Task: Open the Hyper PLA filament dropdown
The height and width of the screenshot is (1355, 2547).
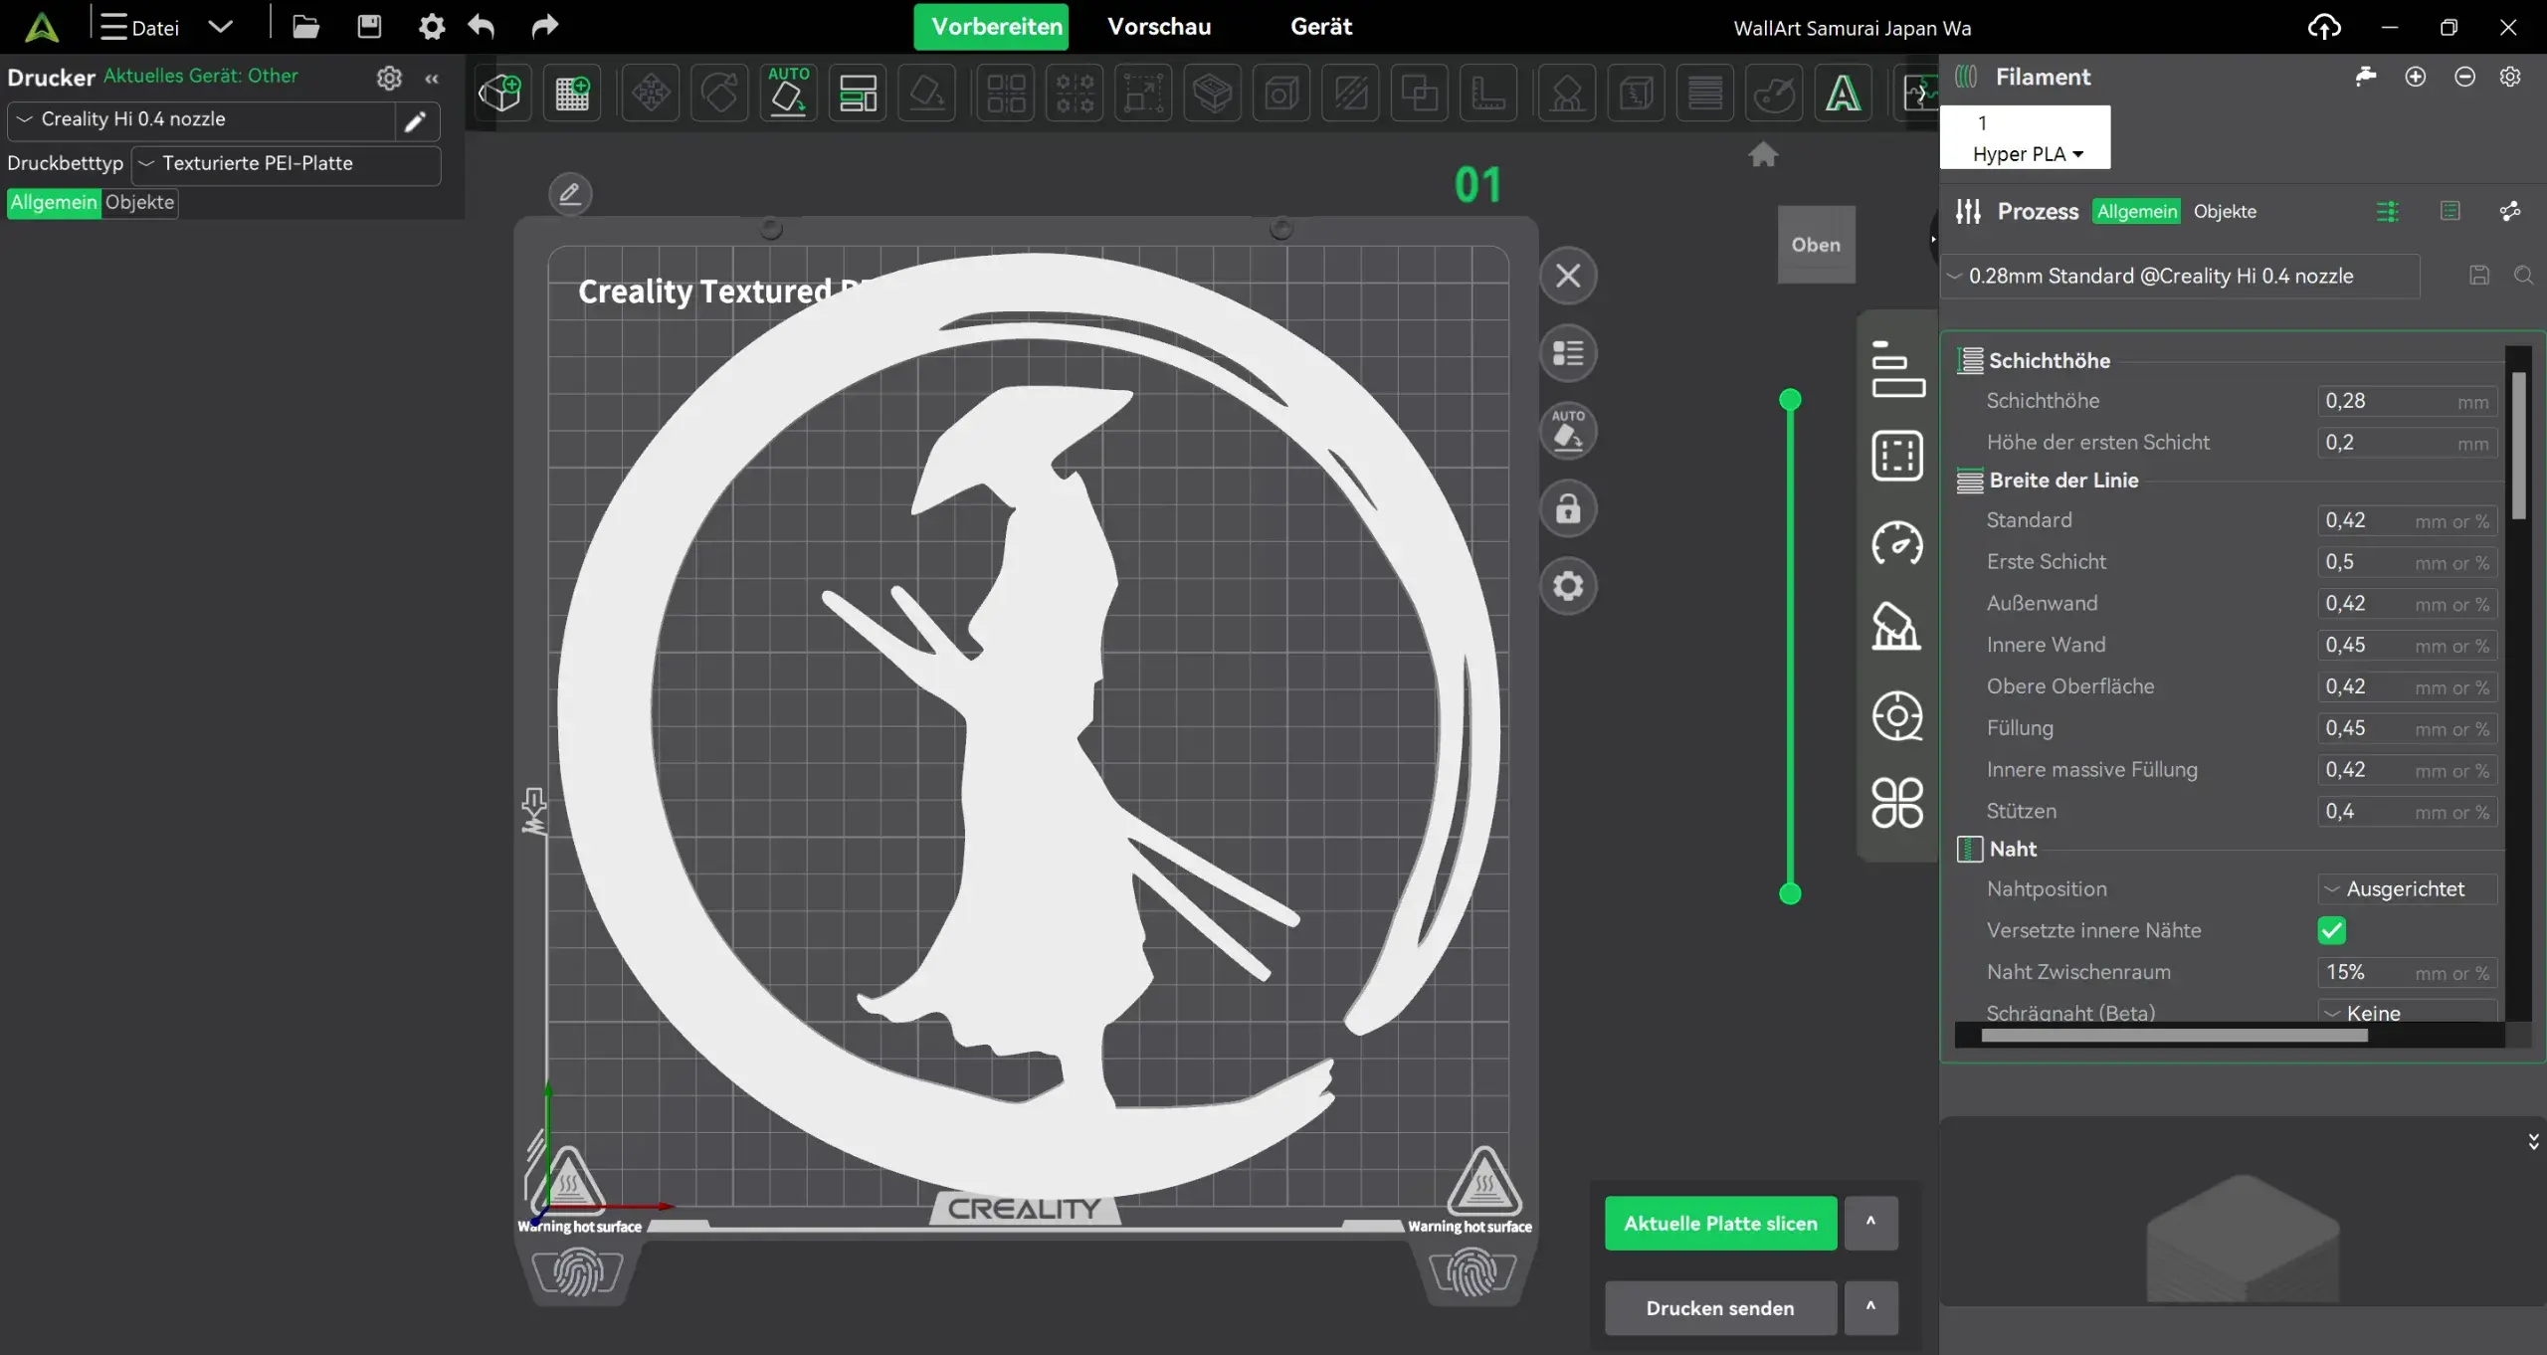Action: 2027,154
